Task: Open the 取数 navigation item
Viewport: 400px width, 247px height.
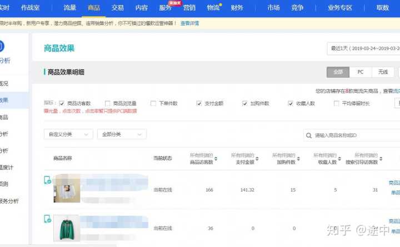Action: tap(382, 8)
